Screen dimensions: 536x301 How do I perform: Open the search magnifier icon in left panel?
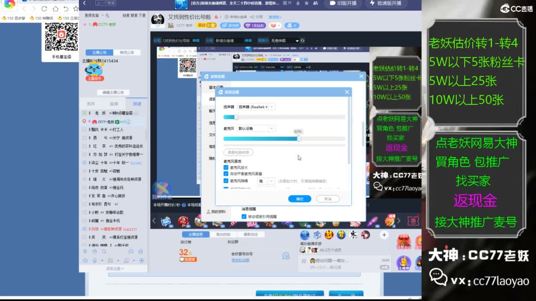click(x=104, y=251)
